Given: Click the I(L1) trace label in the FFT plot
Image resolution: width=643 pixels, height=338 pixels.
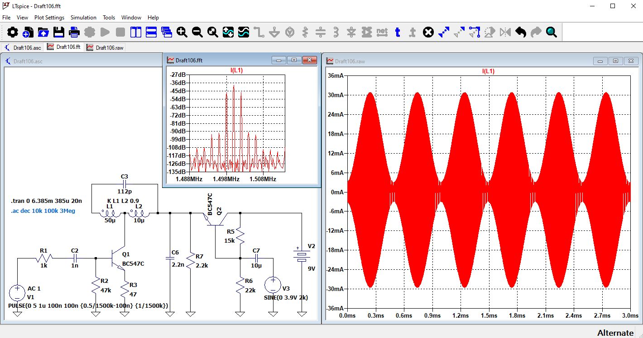Looking at the screenshot, I should click(237, 70).
